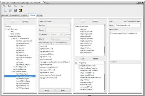Select nlg:tenseOfCoord property
The height and width of the screenshot is (96, 145).
click(x=46, y=49)
